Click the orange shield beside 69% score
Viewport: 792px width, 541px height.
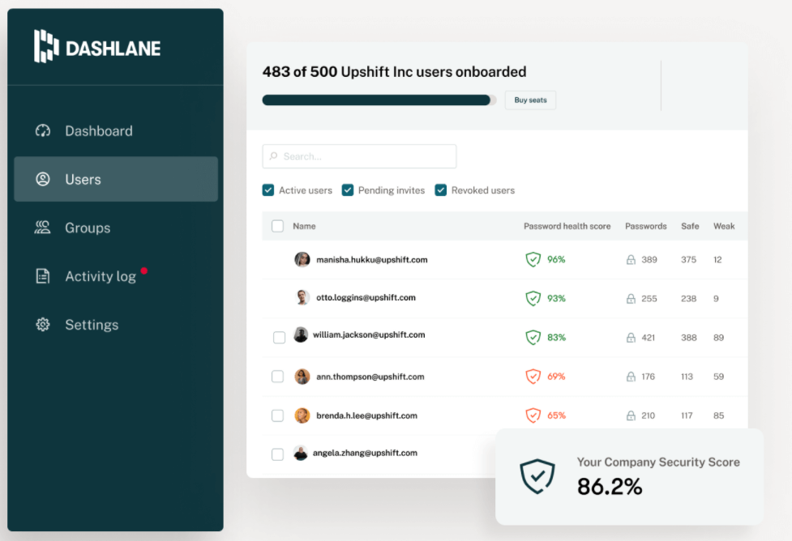click(x=533, y=377)
